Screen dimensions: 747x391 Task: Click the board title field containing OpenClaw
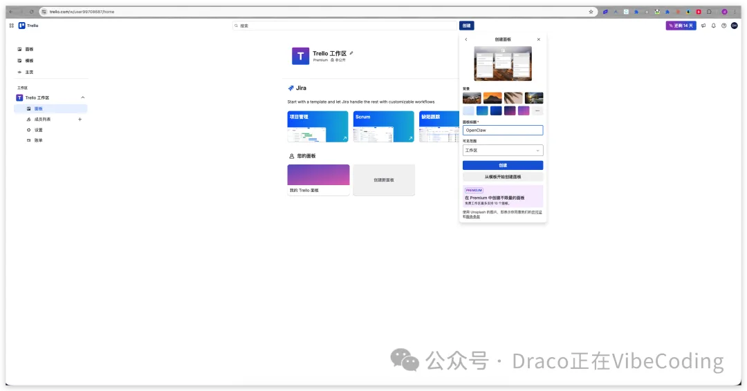pyautogui.click(x=503, y=130)
